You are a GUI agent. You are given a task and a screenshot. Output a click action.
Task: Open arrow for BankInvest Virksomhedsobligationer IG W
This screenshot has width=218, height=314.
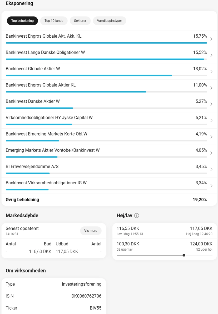[211, 186]
